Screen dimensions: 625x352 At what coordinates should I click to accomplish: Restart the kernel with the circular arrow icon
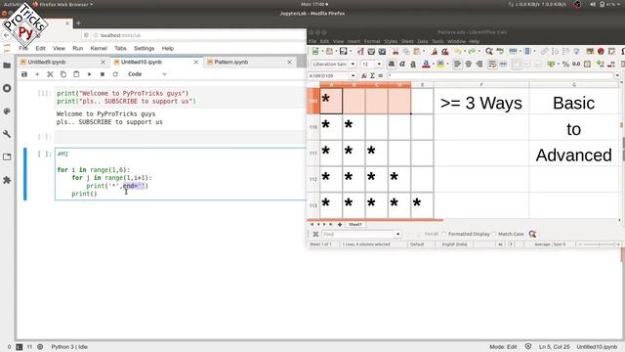coord(115,74)
